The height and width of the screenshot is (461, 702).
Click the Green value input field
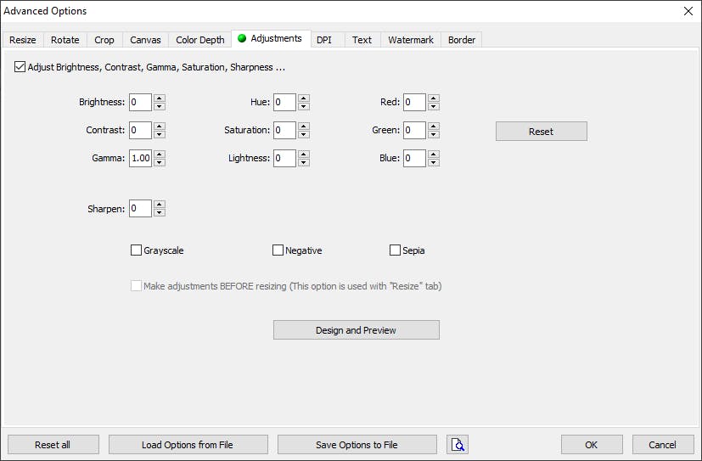(413, 130)
